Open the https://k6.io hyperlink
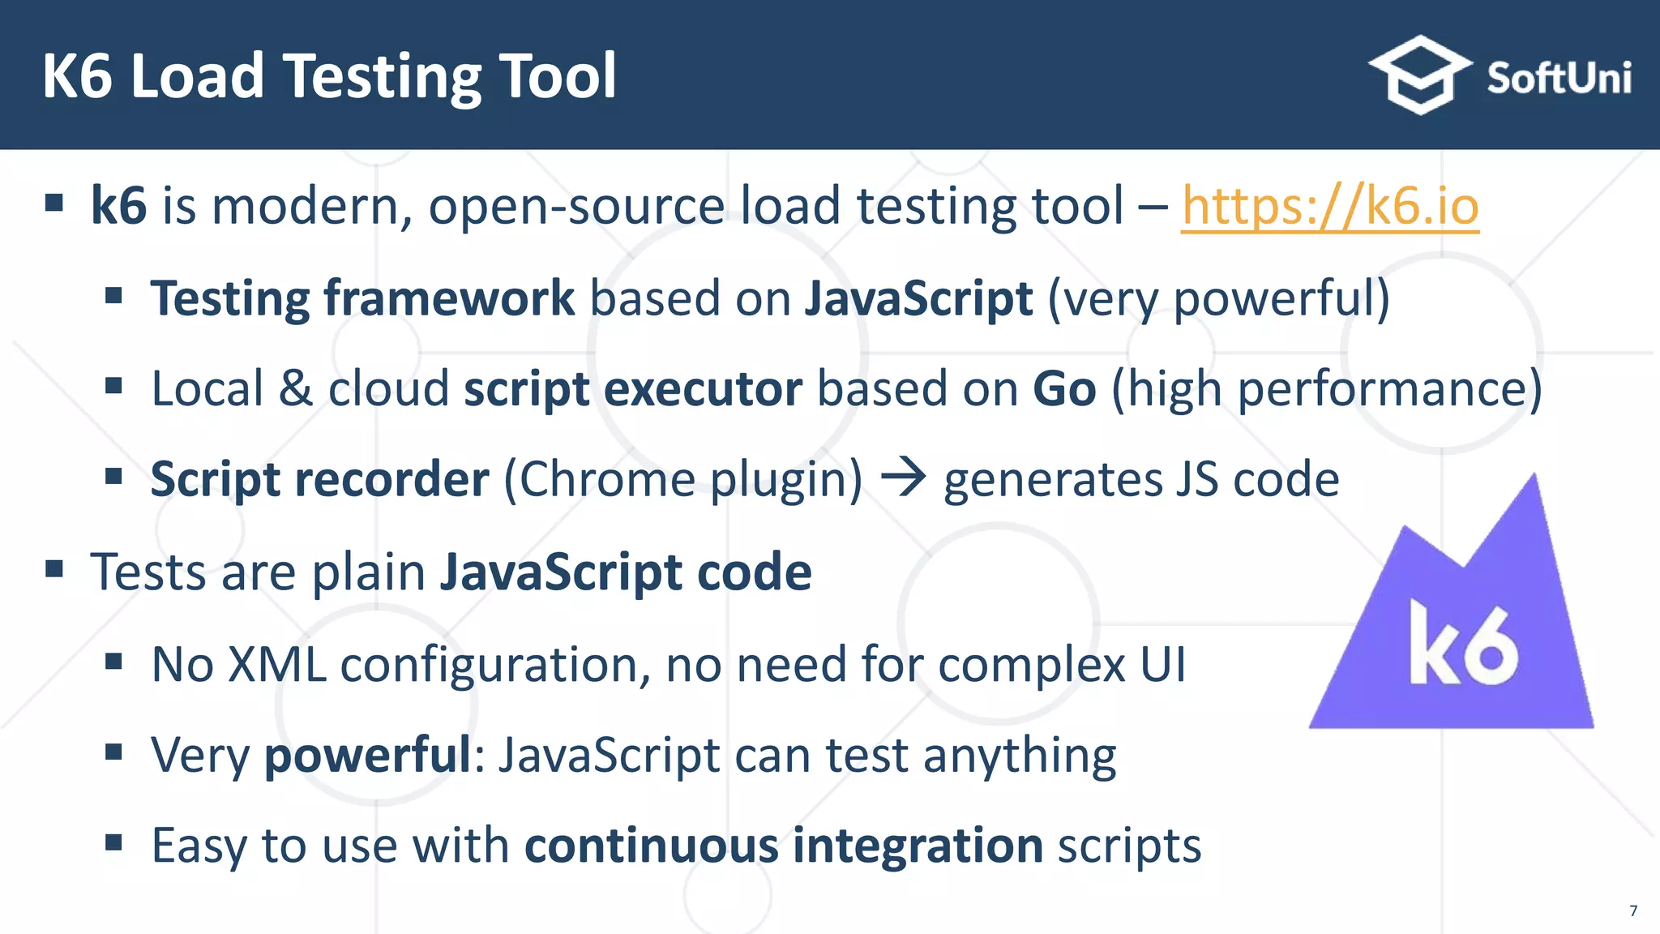This screenshot has height=934, width=1660. pyautogui.click(x=1329, y=206)
